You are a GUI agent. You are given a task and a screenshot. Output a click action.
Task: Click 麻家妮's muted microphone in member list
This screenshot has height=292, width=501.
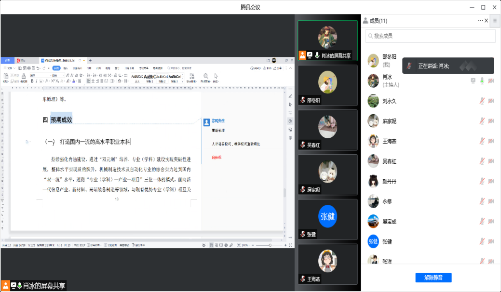[482, 121]
